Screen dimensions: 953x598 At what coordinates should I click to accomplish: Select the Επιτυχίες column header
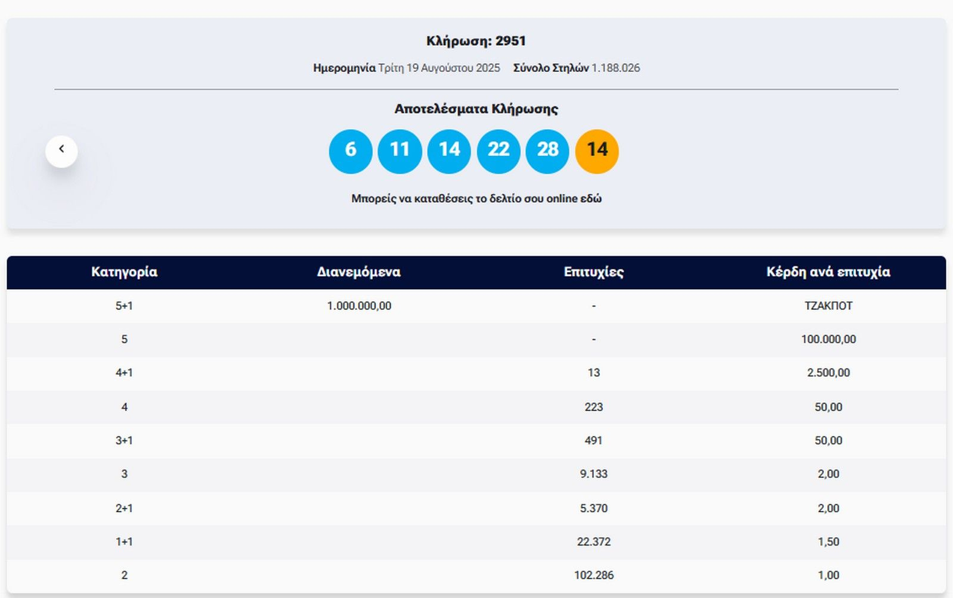pos(593,272)
